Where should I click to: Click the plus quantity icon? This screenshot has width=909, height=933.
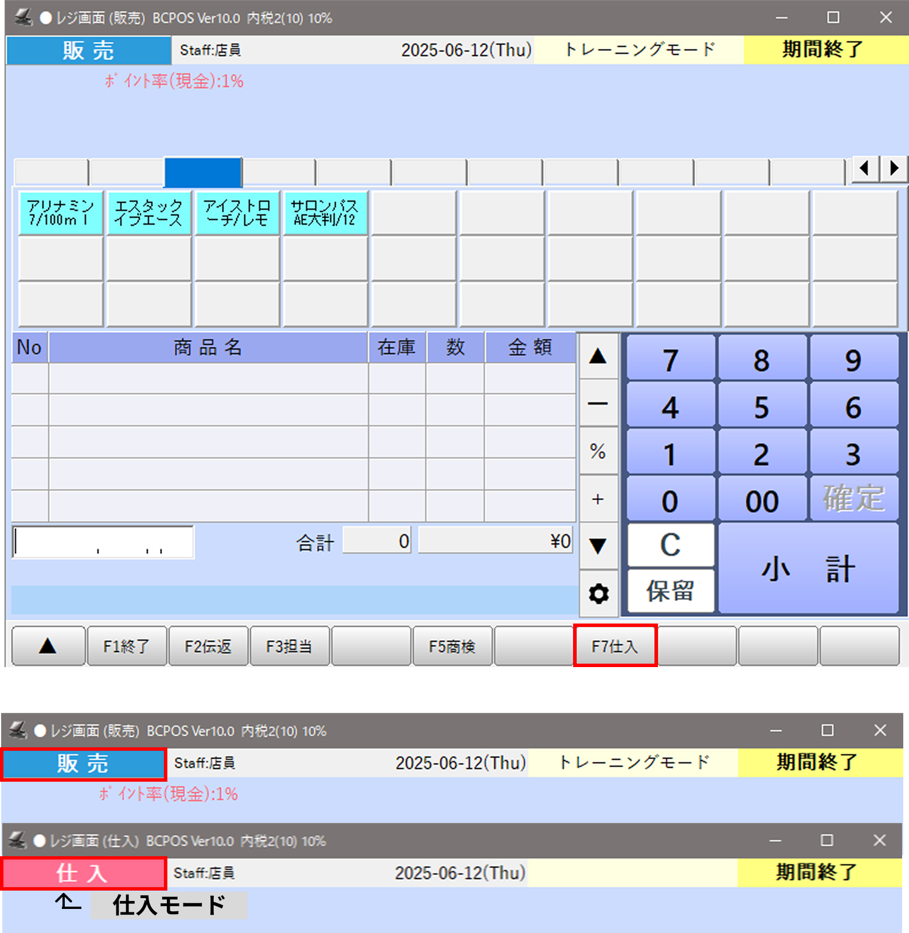(598, 499)
